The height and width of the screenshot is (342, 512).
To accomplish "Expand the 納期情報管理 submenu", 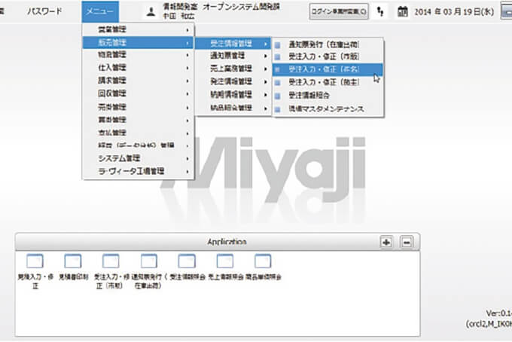I will click(x=233, y=94).
